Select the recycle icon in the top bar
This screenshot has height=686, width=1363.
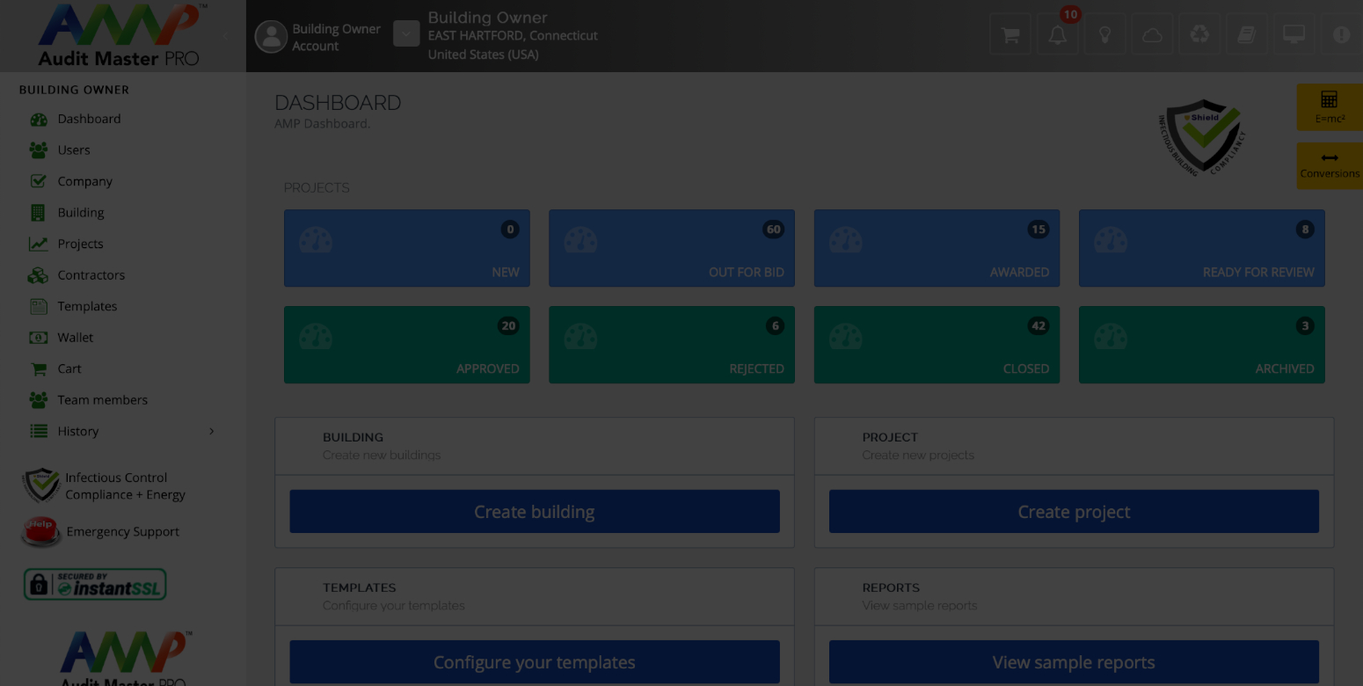click(1199, 34)
